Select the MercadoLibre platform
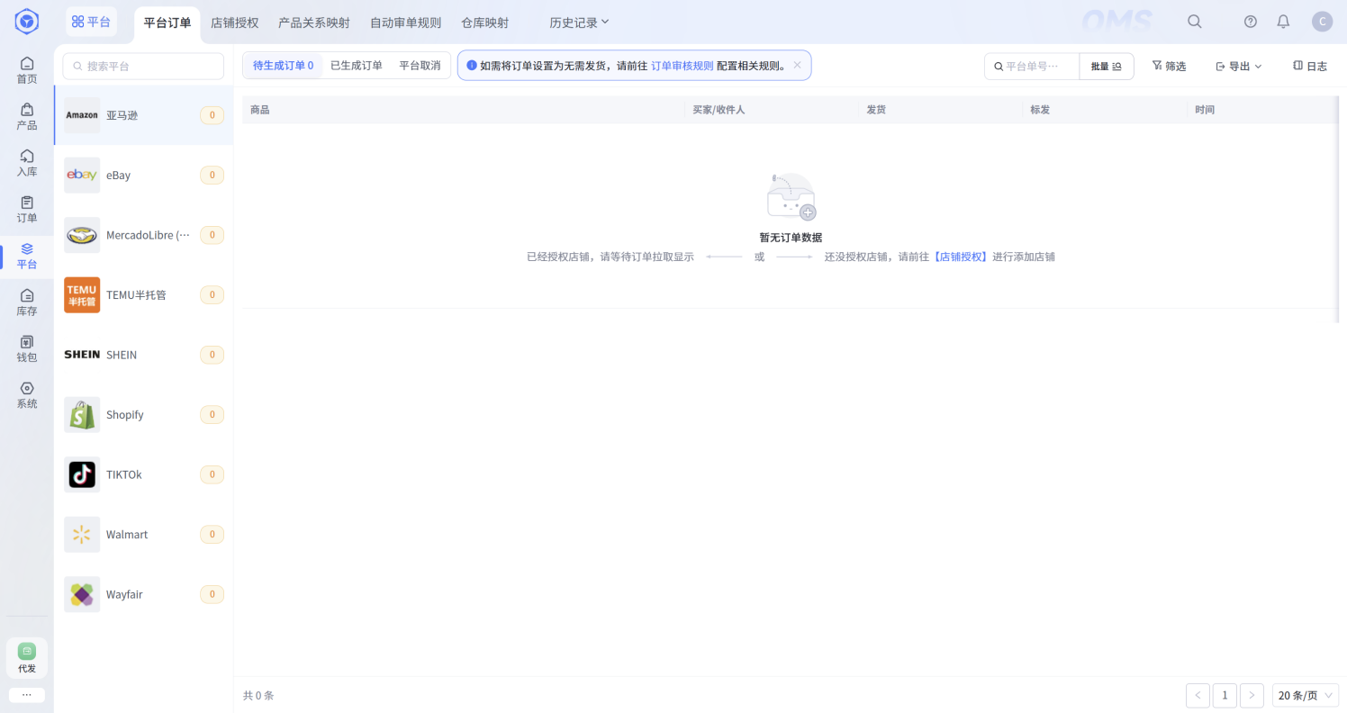The image size is (1347, 713). pyautogui.click(x=144, y=235)
